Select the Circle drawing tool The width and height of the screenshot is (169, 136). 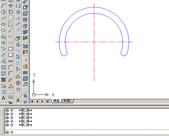point(3,12)
